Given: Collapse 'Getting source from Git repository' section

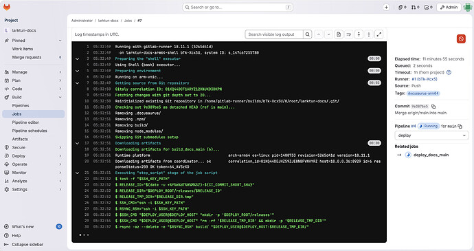Looking at the screenshot, I should point(78,83).
